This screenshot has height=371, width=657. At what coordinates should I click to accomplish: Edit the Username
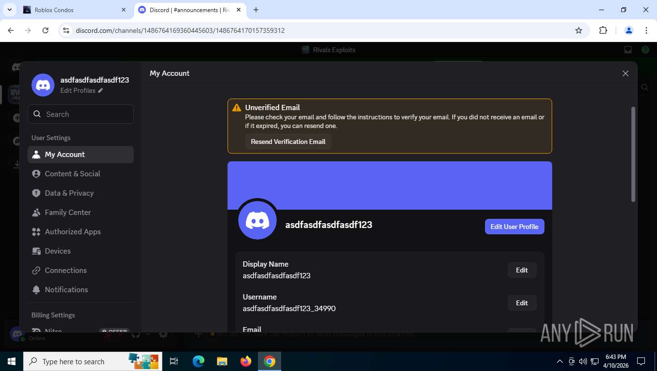tap(522, 303)
